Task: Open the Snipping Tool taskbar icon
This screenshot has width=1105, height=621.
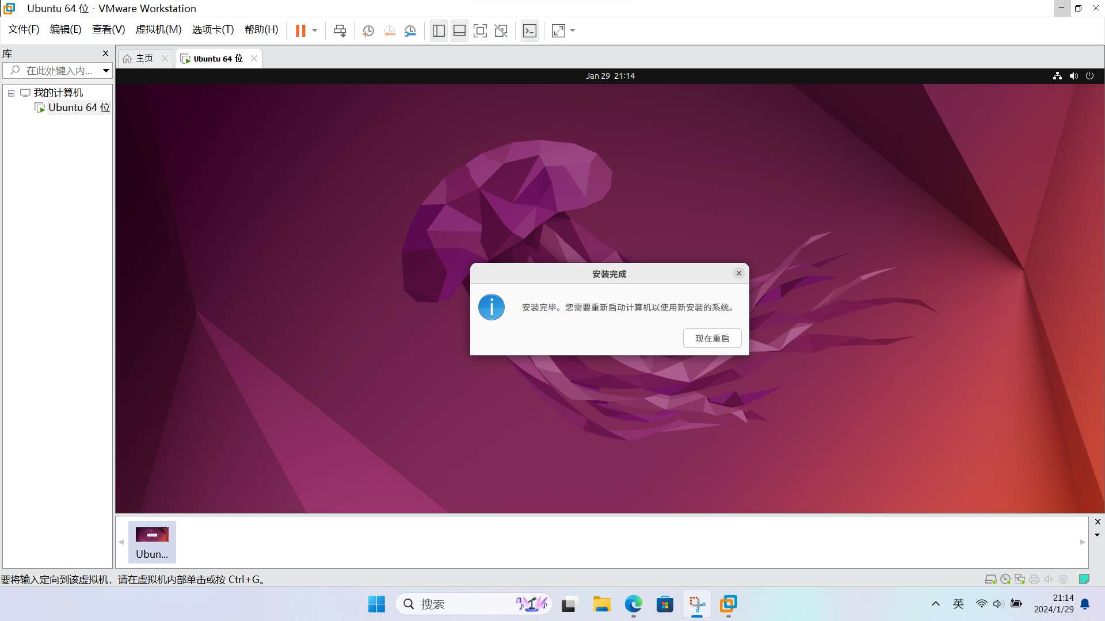Action: [x=697, y=604]
